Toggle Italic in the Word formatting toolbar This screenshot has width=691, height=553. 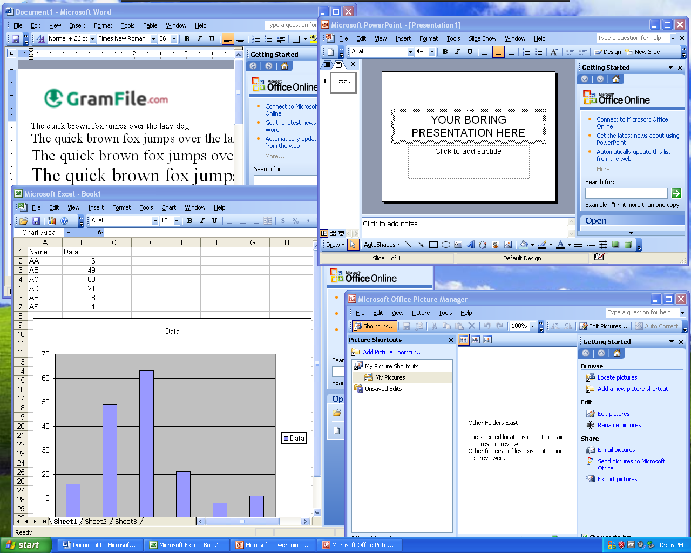click(x=199, y=39)
